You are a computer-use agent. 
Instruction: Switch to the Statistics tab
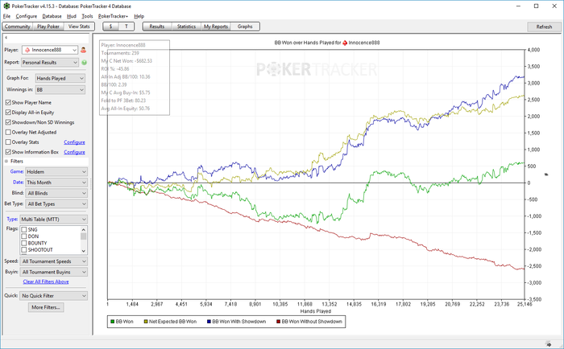coord(186,27)
